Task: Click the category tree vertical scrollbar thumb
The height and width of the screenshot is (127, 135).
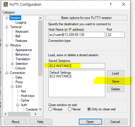Action: [40, 48]
